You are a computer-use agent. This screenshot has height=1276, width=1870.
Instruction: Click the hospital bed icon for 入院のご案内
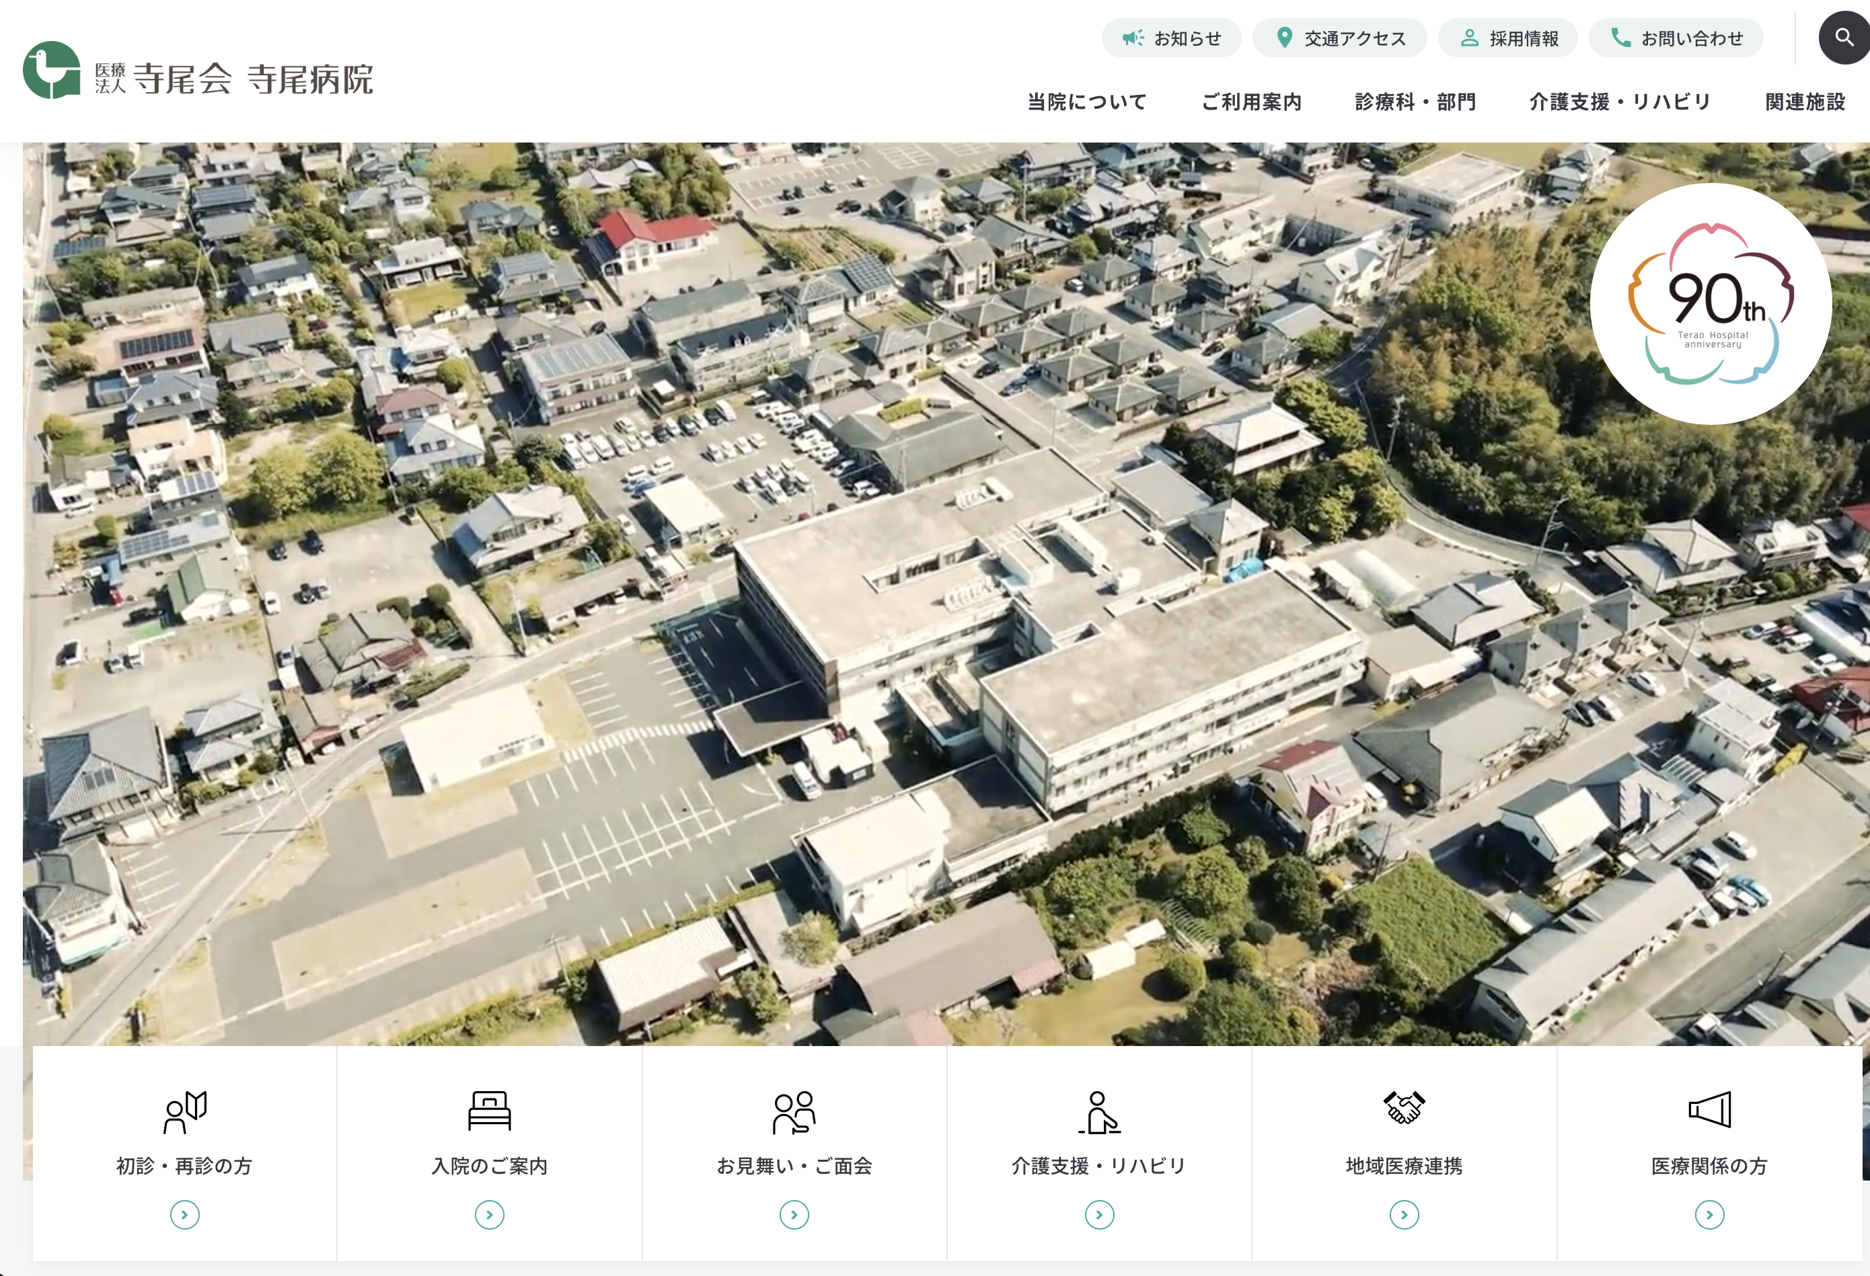click(x=489, y=1111)
